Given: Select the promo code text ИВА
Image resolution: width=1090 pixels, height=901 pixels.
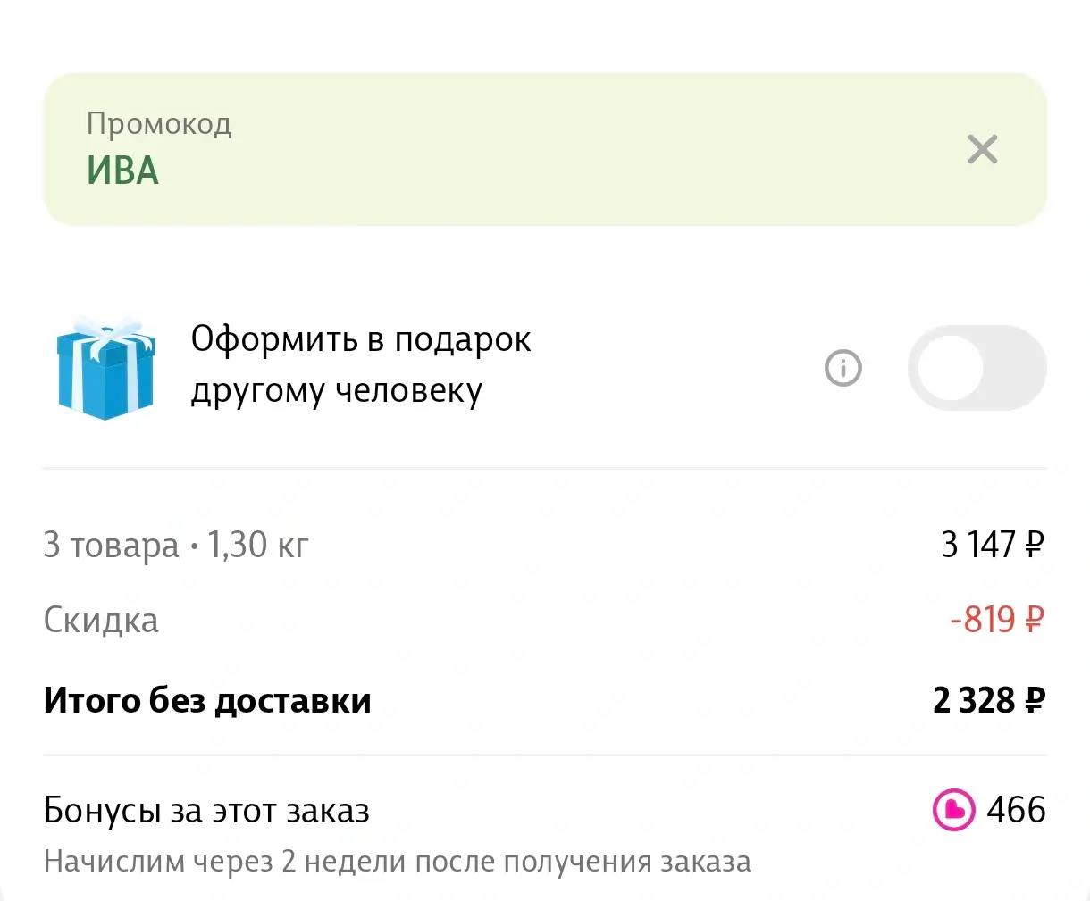Looking at the screenshot, I should [122, 171].
